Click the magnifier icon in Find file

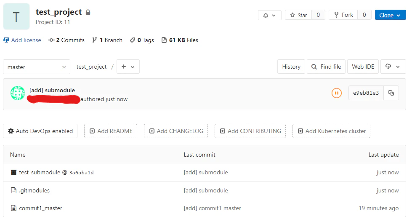(x=314, y=67)
